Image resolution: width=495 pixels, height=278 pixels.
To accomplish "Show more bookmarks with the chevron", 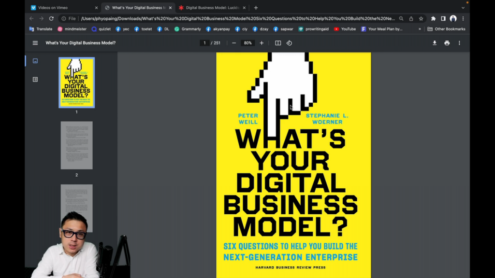I will coord(420,29).
